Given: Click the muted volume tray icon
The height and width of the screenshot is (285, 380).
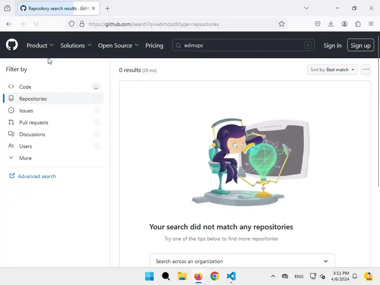Looking at the screenshot, I should click(322, 276).
